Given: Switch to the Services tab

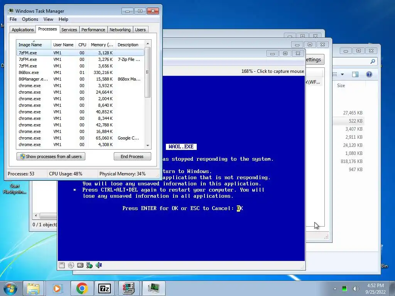Looking at the screenshot, I should point(69,30).
